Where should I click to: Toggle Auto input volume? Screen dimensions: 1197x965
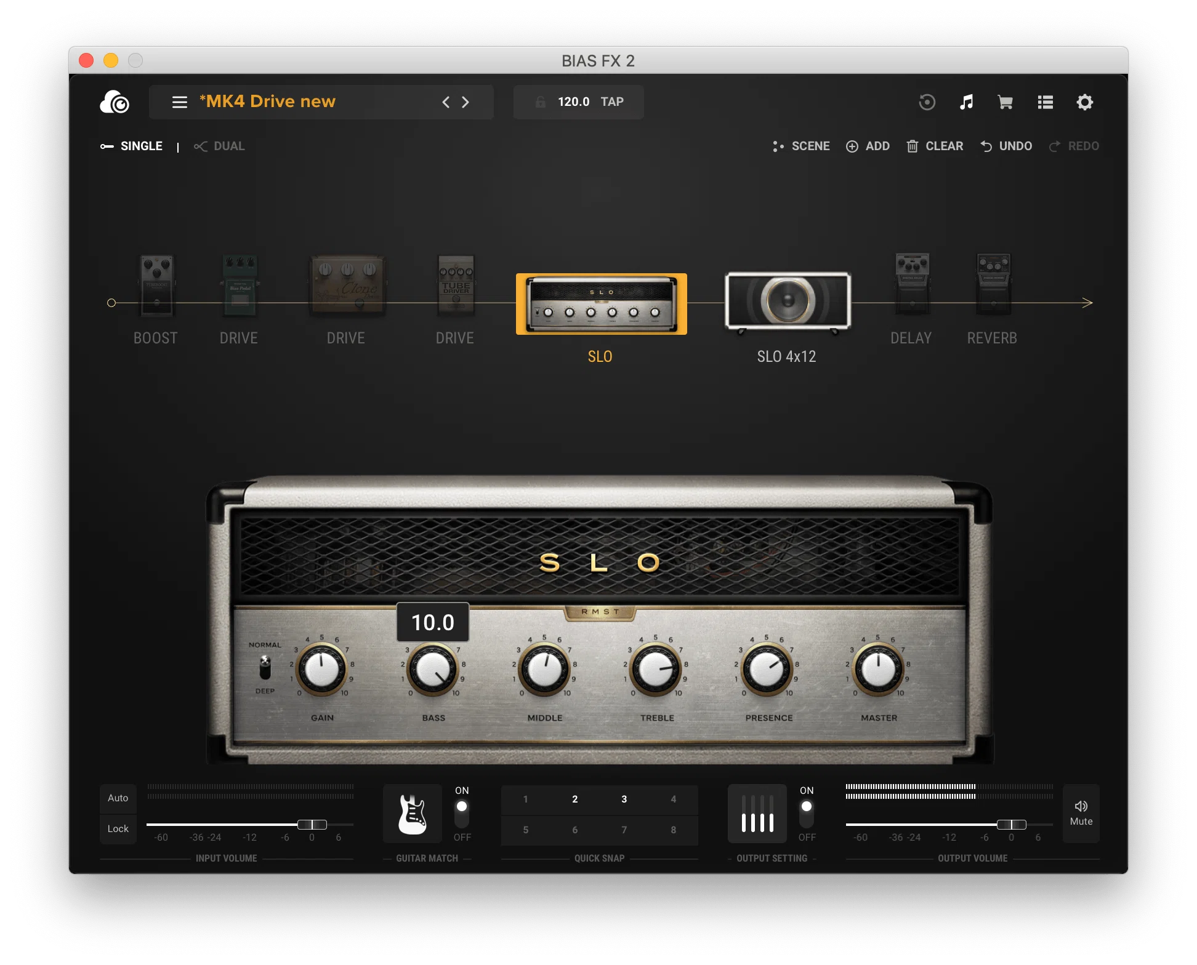pos(118,798)
